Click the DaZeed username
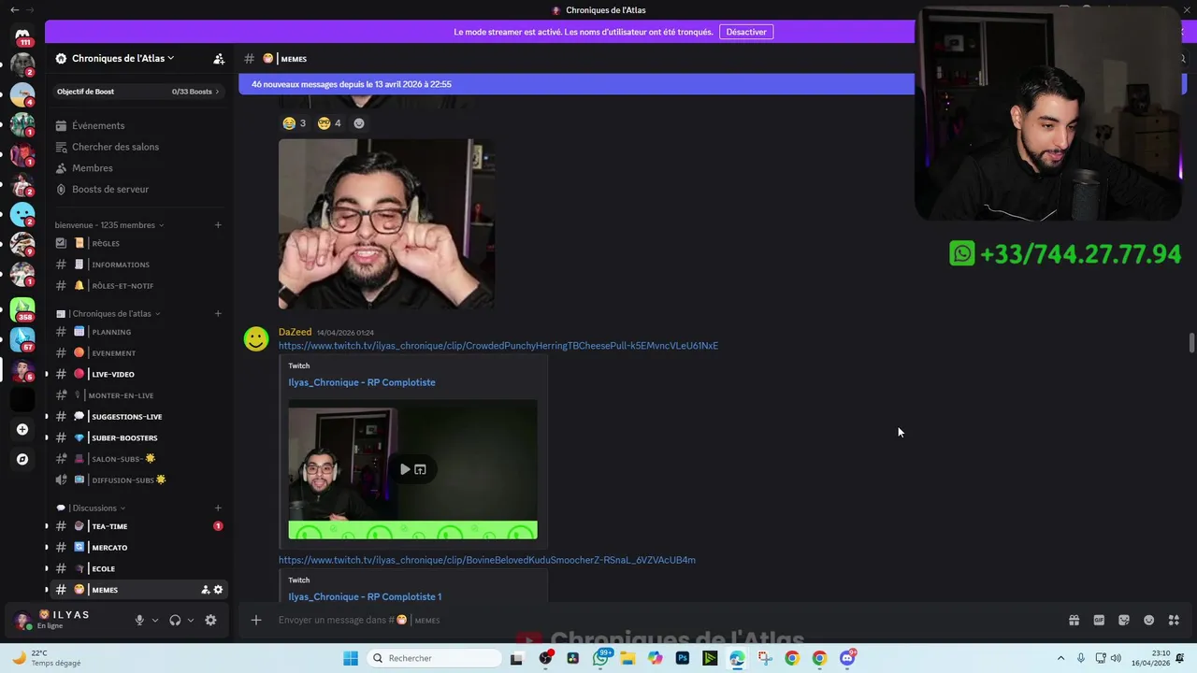 pos(295,332)
